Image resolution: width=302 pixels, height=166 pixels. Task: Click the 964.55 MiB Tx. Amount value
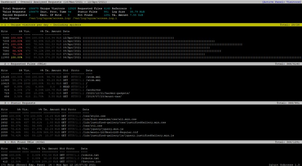(x=51, y=132)
